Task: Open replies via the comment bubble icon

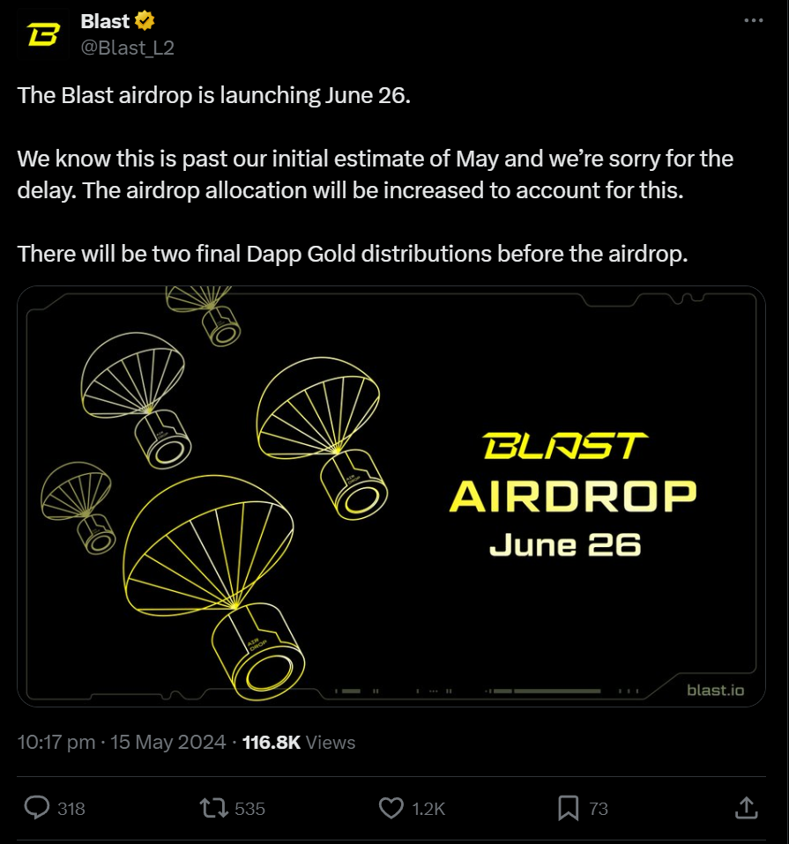Action: coord(37,808)
